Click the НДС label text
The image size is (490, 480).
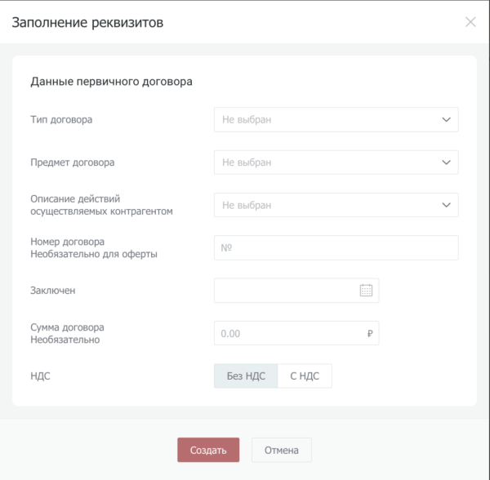[41, 376]
